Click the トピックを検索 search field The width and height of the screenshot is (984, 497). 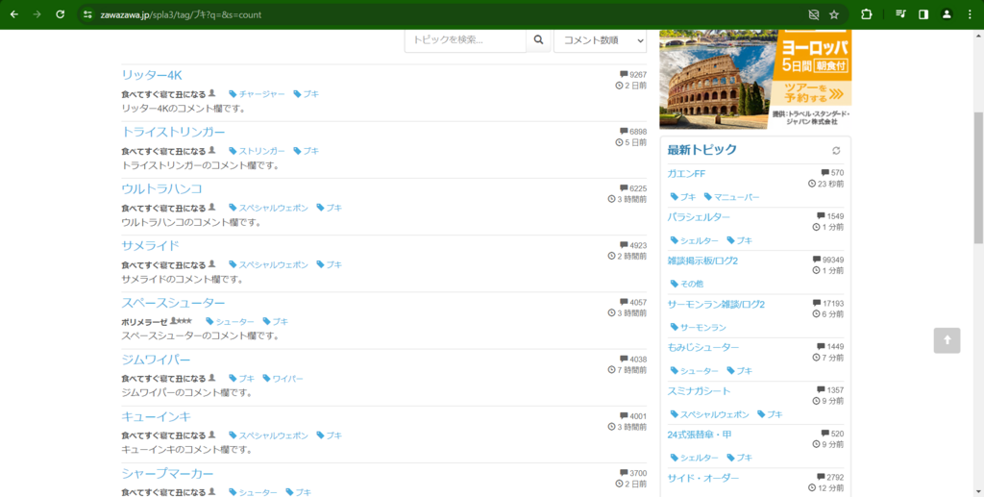(x=465, y=40)
